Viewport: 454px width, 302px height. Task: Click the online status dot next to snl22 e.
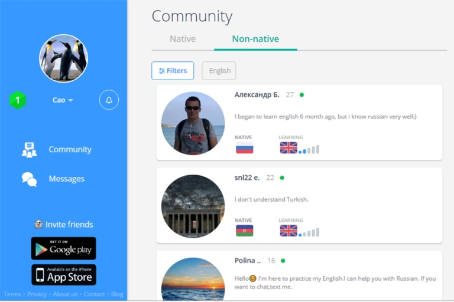click(x=282, y=178)
